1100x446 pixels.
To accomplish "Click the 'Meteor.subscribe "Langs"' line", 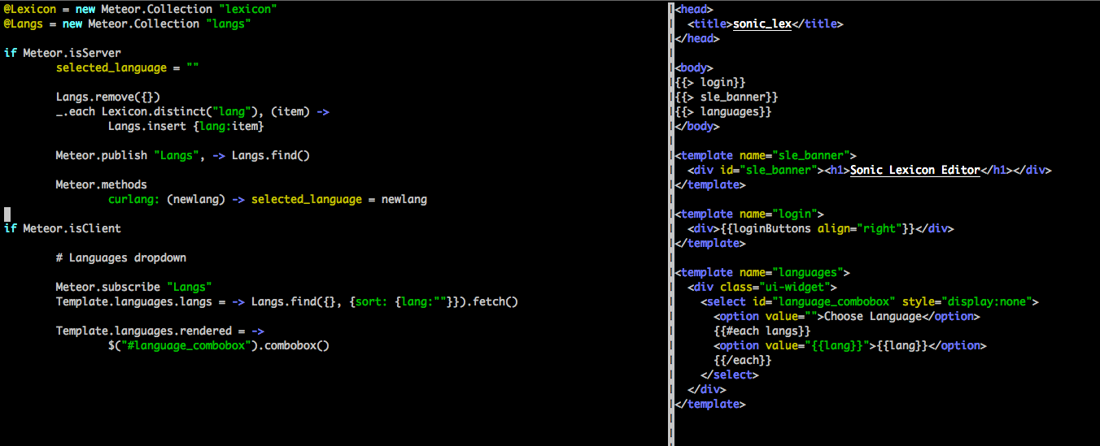I will click(x=133, y=287).
